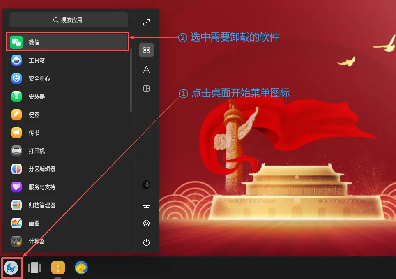This screenshot has height=279, width=396.
Task: Open the 微信 WeChat app icon
Action: tap(16, 42)
